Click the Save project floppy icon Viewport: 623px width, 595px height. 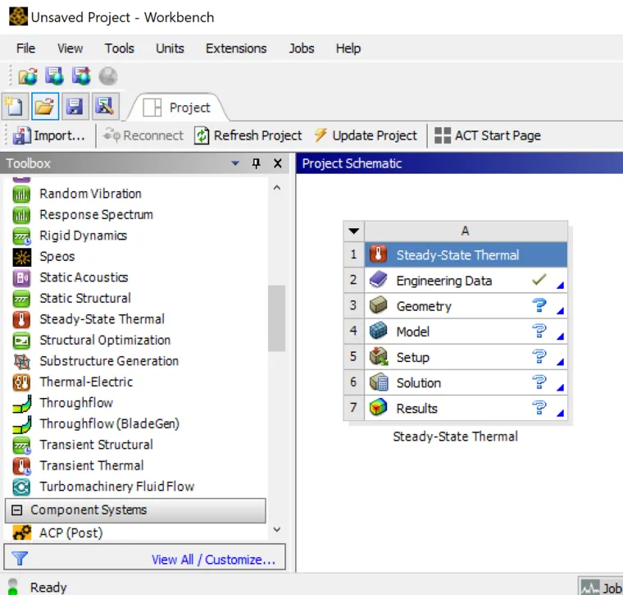pyautogui.click(x=74, y=107)
